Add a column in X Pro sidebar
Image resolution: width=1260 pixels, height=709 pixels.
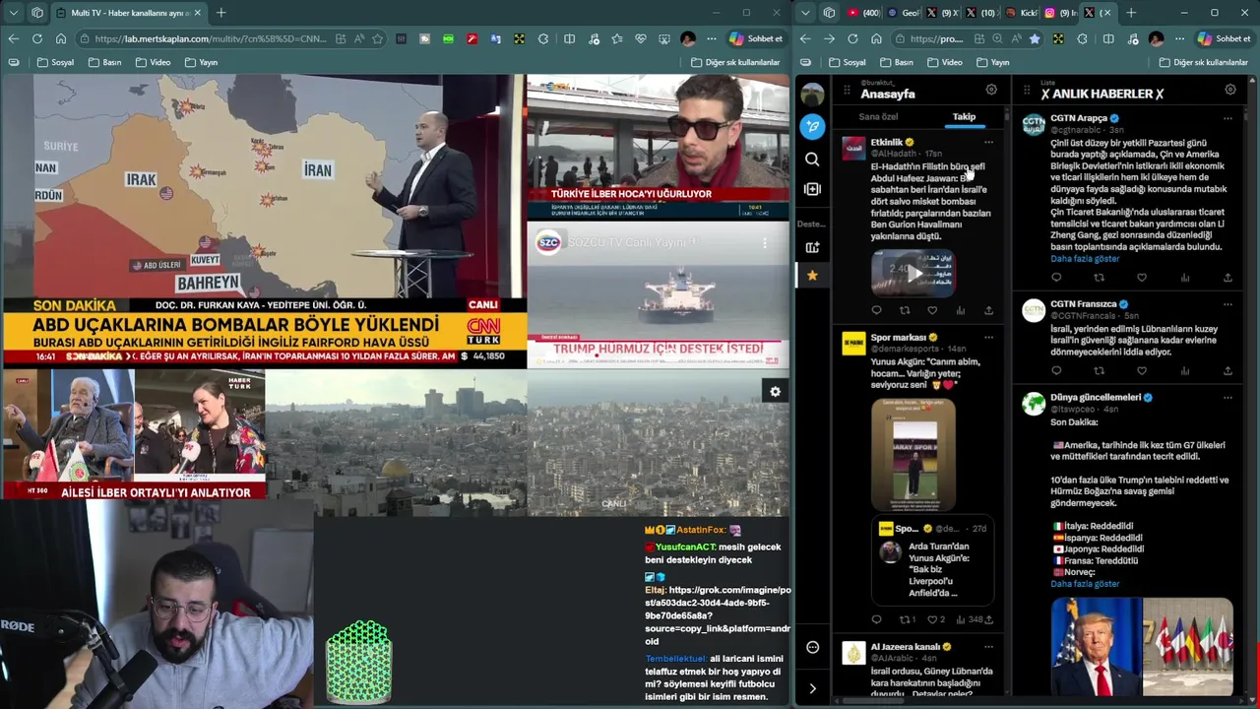812,189
